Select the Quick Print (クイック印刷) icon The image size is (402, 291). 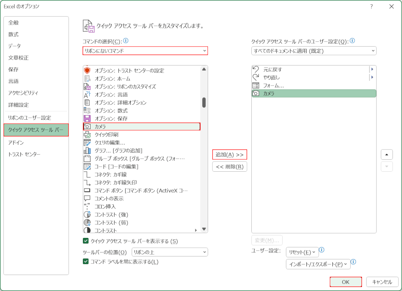[x=87, y=135]
